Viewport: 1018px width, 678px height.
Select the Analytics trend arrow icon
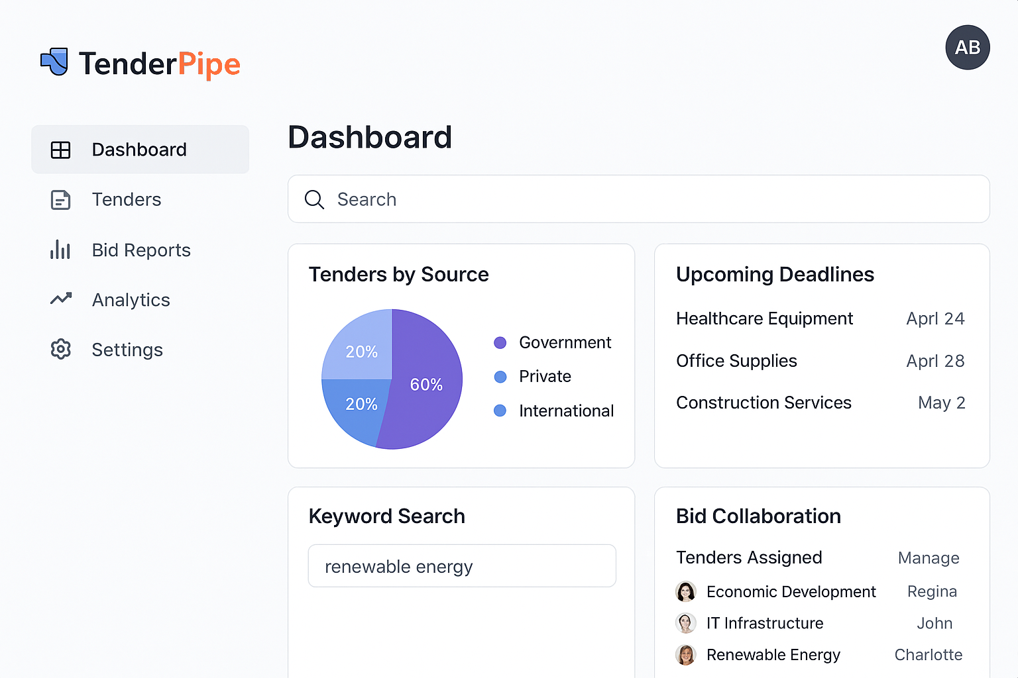click(61, 299)
